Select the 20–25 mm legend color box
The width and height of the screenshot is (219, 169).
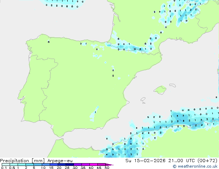pyautogui.click(x=62, y=165)
